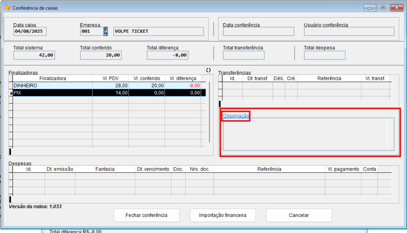Viewport: 407px width, 233px height.
Task: Click the Total diferença value field
Action: coord(167,55)
